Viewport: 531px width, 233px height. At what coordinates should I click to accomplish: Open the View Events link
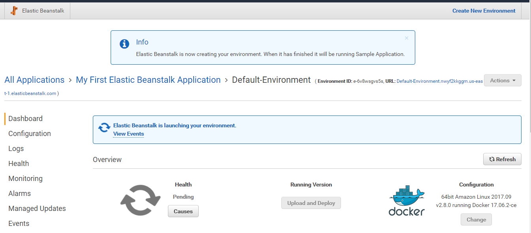tap(128, 134)
